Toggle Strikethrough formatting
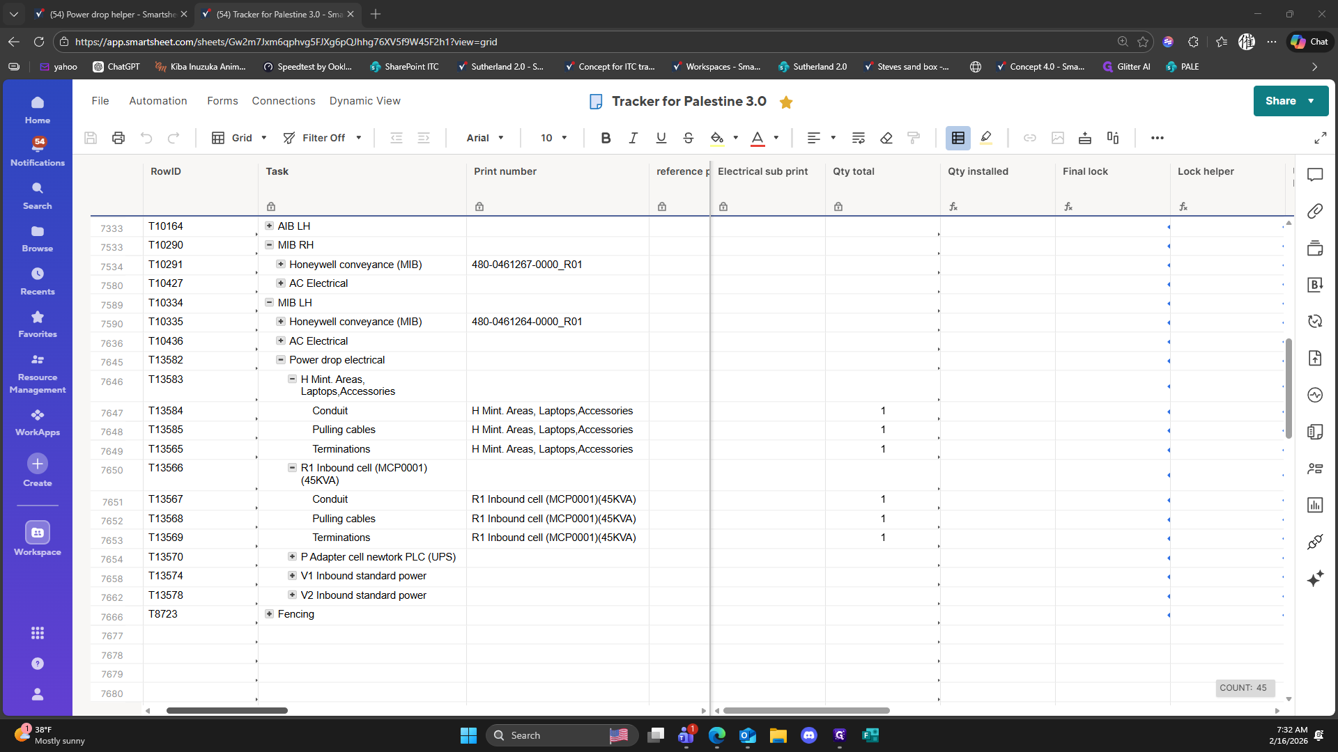This screenshot has height=752, width=1338. 688,138
